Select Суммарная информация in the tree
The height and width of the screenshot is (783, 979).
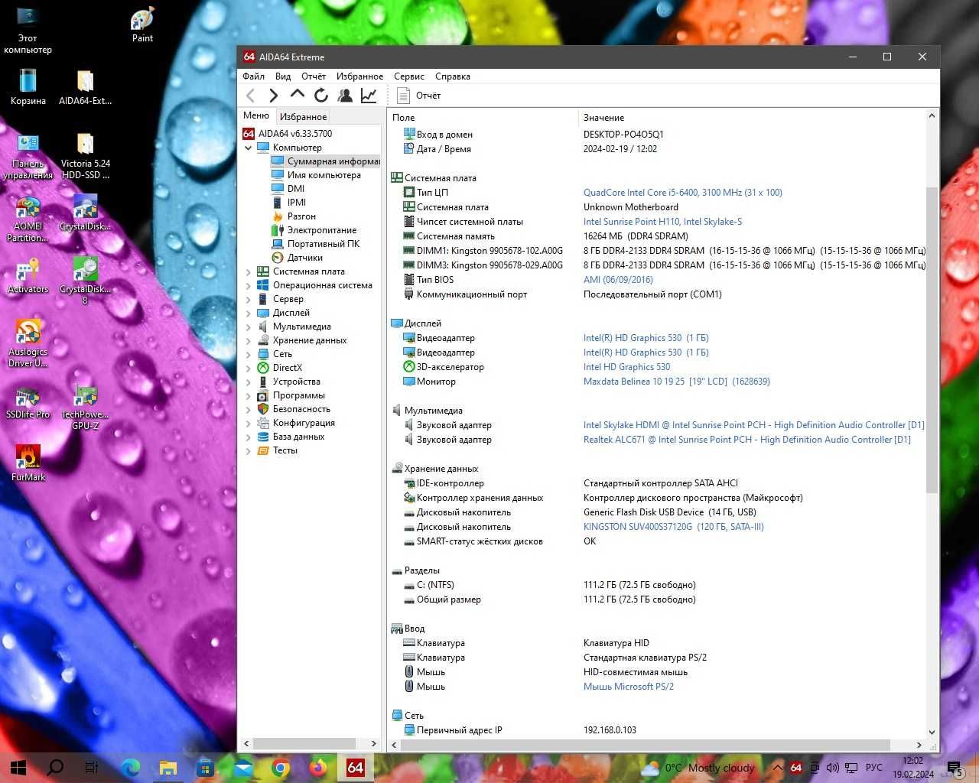[x=325, y=161]
